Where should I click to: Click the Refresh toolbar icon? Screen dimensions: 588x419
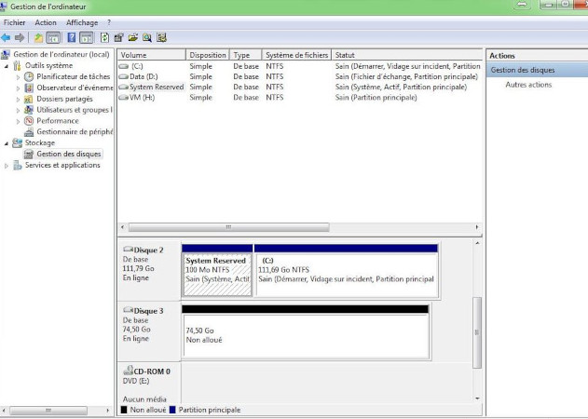tap(104, 37)
